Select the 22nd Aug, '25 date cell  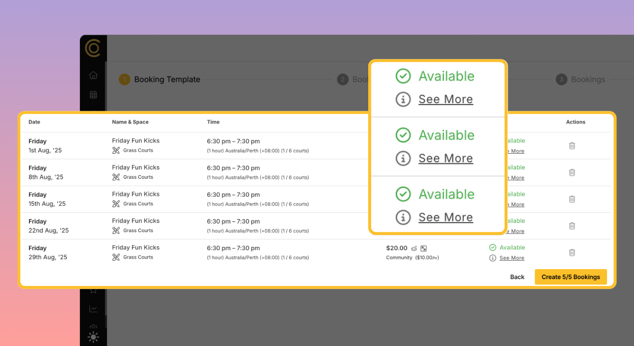pos(48,231)
